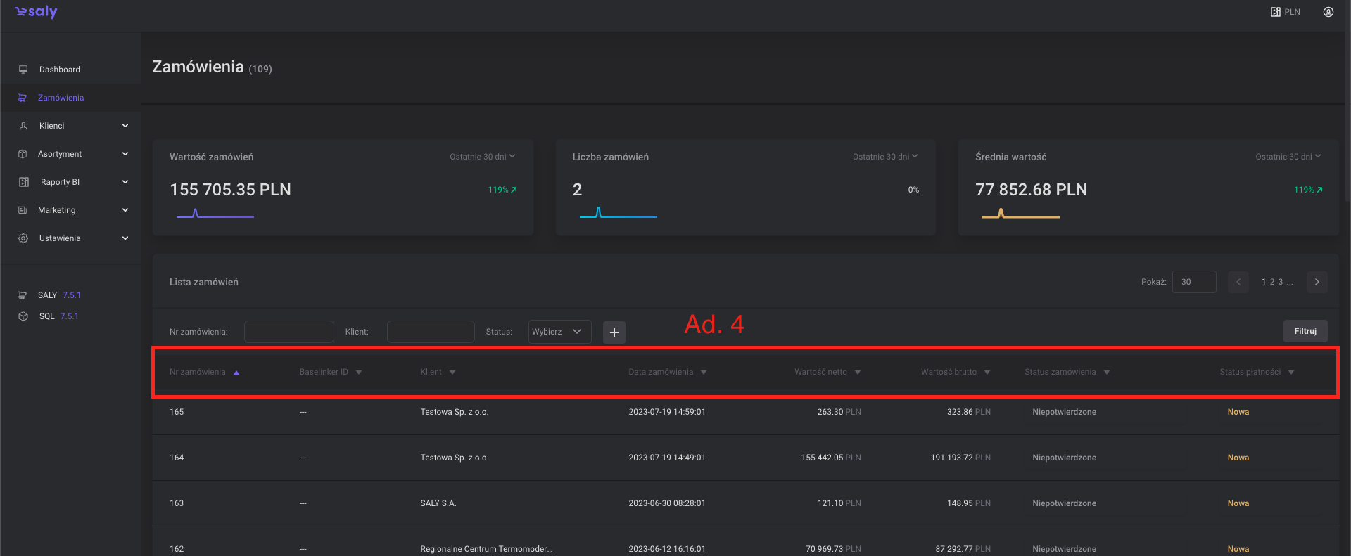Go to previous page with left arrow
1351x556 pixels.
pos(1238,282)
